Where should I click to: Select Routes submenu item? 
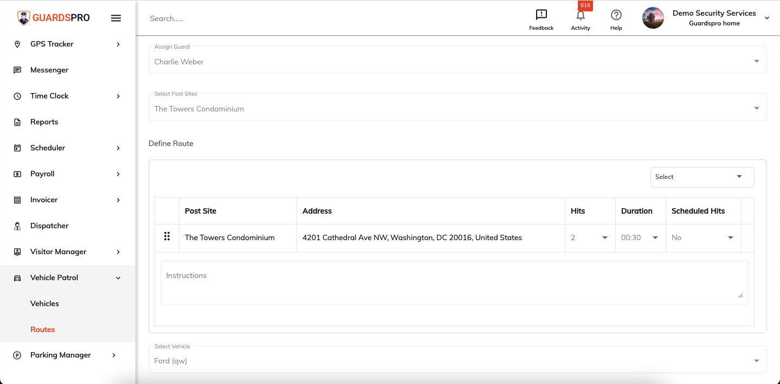click(x=42, y=329)
